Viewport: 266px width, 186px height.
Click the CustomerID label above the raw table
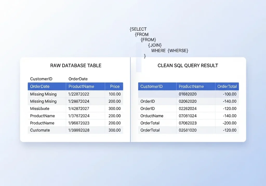[x=41, y=79]
